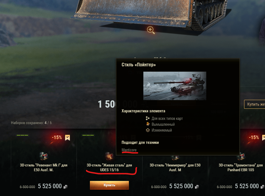
Task: Click the green progress bar on the Живая сталь card
Action: [x=88, y=135]
